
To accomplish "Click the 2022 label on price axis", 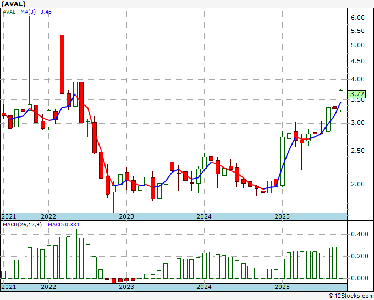I will pos(48,216).
